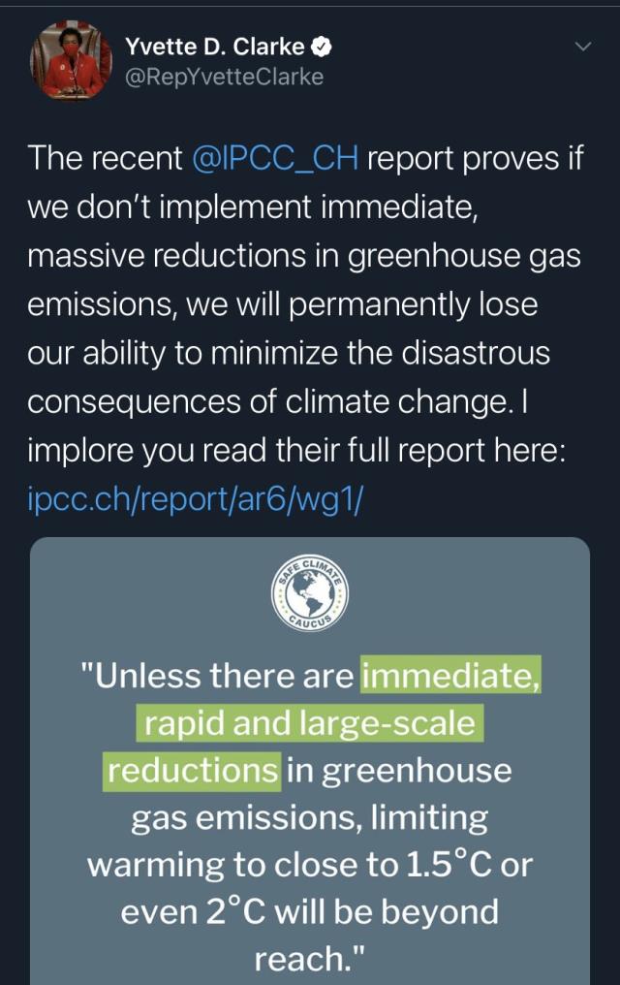The width and height of the screenshot is (620, 985).
Task: Click the "even 2°C will be beyond" line
Action: tap(310, 911)
